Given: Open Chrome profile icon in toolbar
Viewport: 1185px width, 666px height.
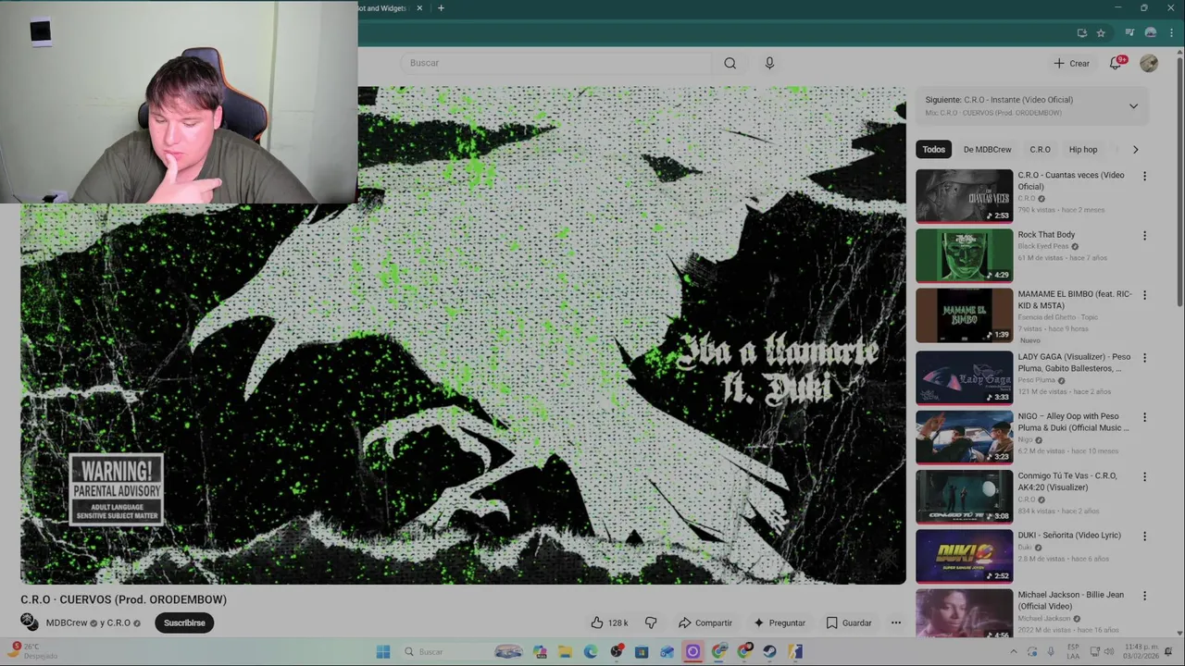Looking at the screenshot, I should 1150,33.
